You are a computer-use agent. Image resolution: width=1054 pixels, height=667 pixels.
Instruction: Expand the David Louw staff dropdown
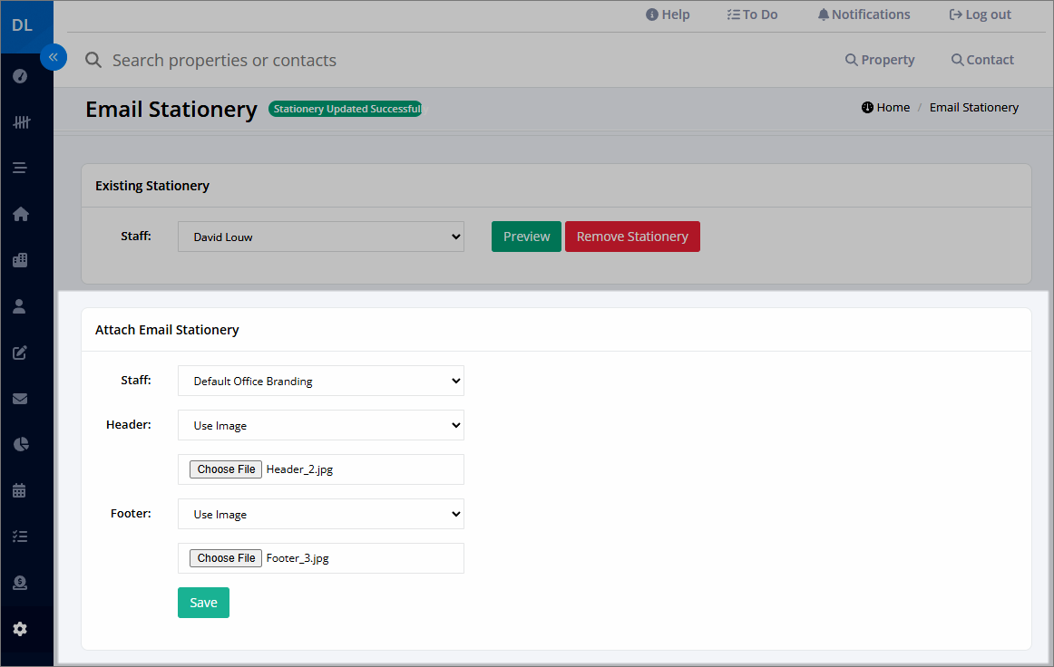[320, 237]
